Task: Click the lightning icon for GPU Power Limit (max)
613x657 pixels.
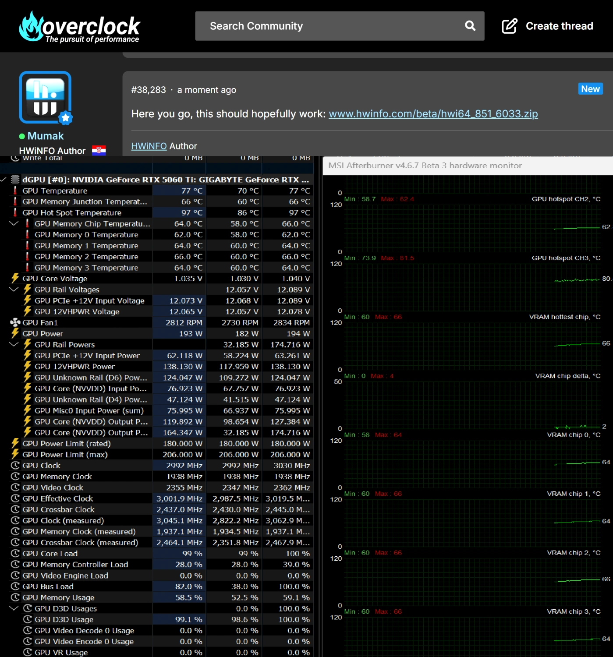Action: pyautogui.click(x=15, y=455)
